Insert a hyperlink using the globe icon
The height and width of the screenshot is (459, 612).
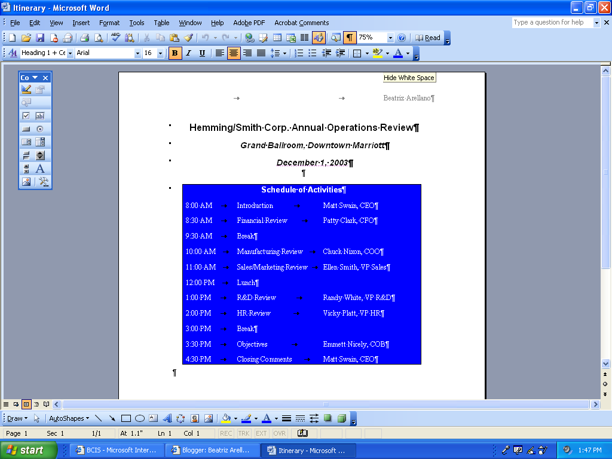point(250,38)
